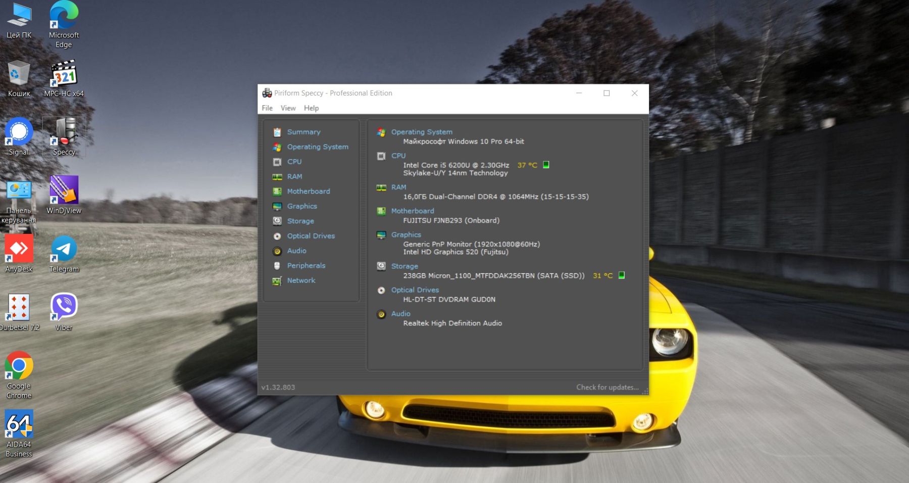Select the Signal desktop icon
Screen dimensions: 909x483
[x=19, y=137]
